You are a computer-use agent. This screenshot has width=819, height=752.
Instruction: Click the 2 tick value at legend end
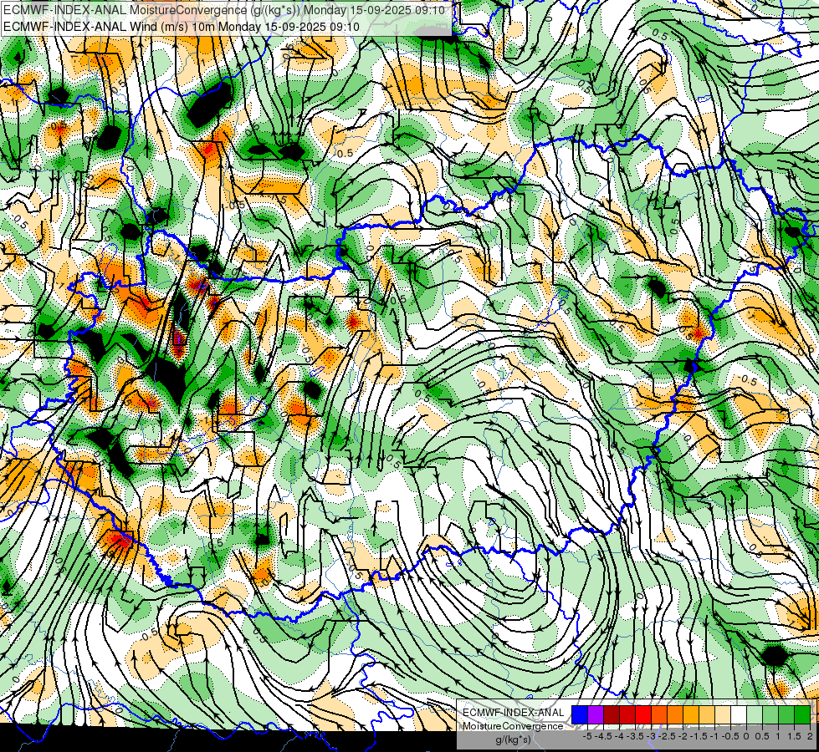[x=810, y=736]
